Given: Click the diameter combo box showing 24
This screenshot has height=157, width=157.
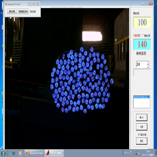Looking at the screenshot, I should tap(142, 64).
